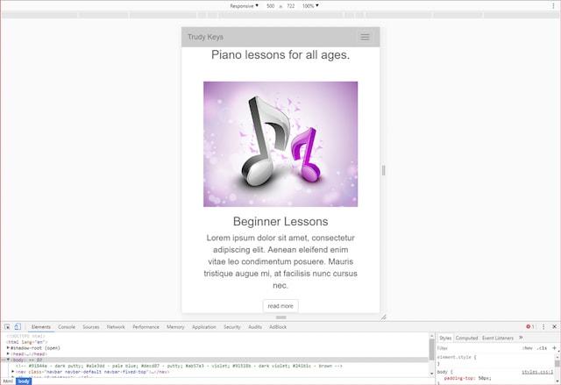Screen dimensions: 561x385
Task: Toggle the :hov element state panel
Action: [x=527, y=347]
